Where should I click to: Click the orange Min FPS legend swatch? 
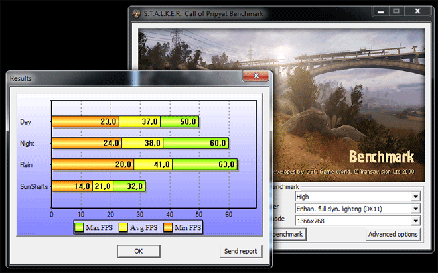(x=168, y=227)
